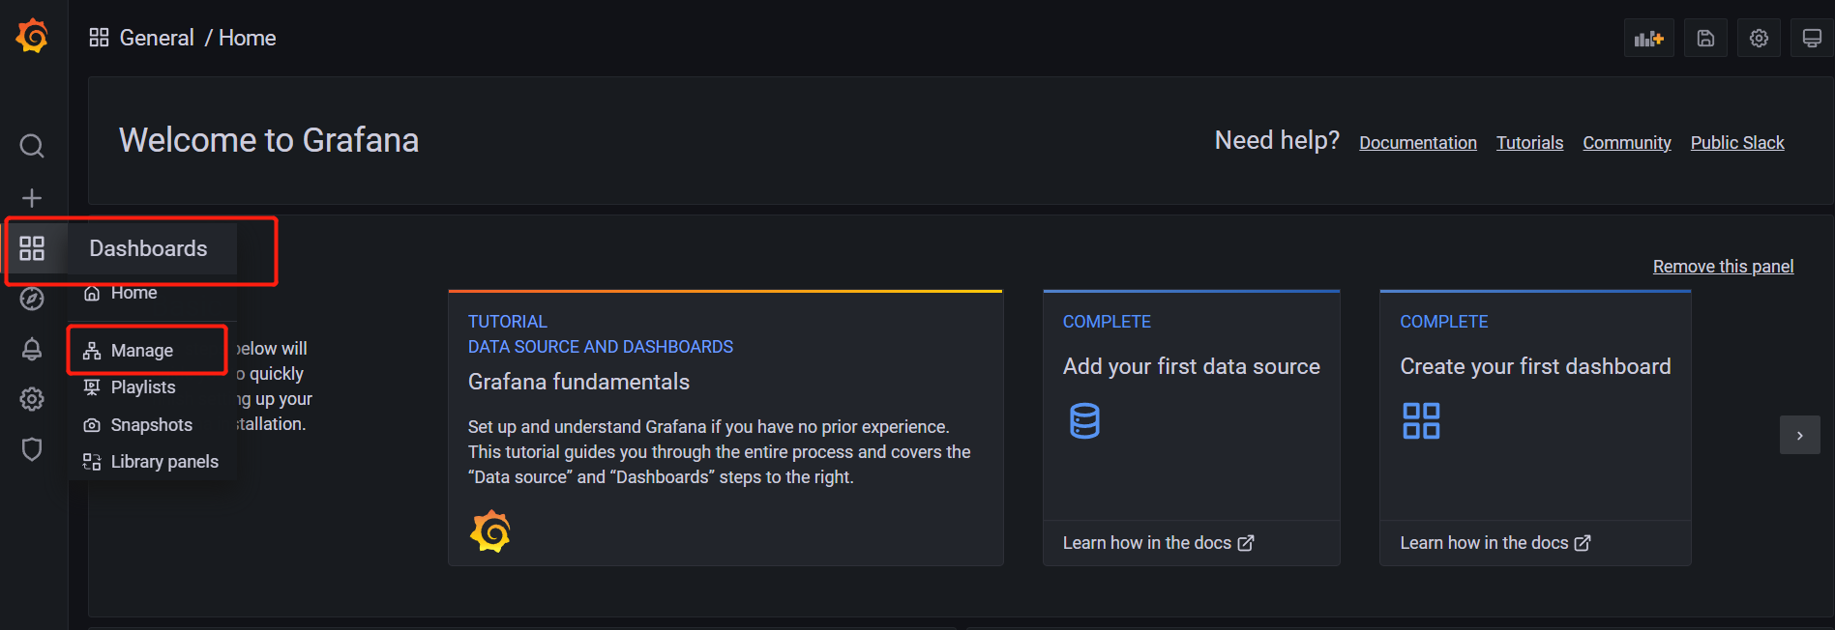The image size is (1835, 630).
Task: Open the Explore compass icon
Action: pos(32,299)
